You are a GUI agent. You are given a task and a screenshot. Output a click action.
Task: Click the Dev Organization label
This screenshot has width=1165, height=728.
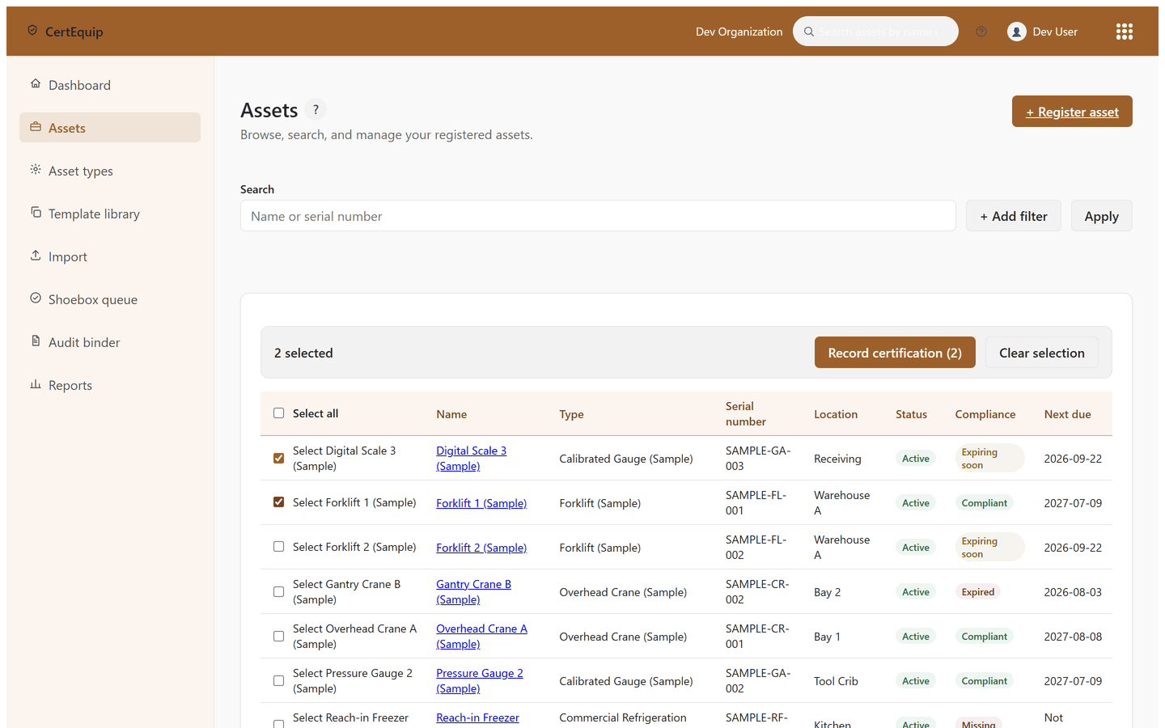point(739,32)
